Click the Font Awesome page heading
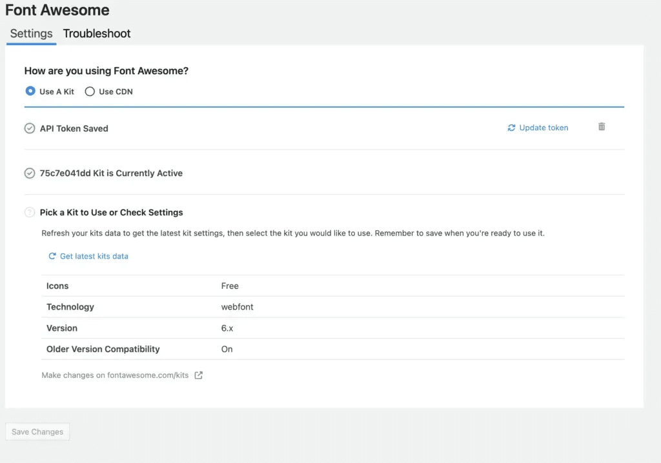The image size is (661, 463). pos(57,10)
